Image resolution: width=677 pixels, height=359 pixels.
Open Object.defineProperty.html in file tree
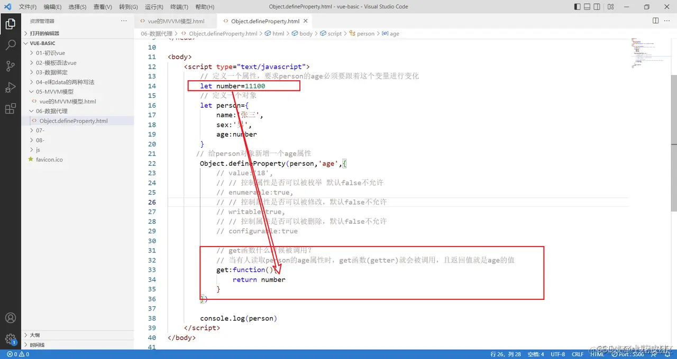point(78,121)
